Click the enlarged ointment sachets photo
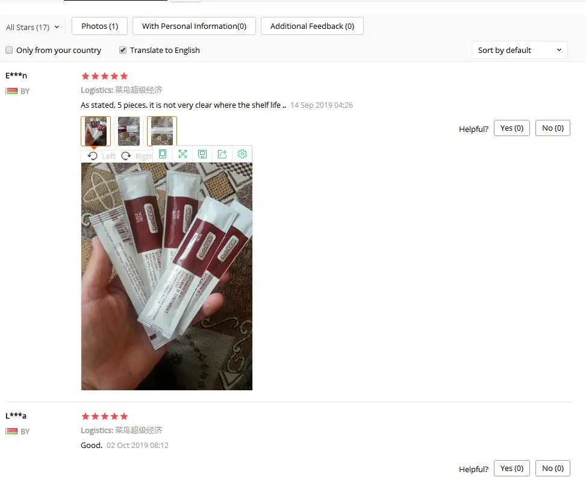 tap(167, 276)
